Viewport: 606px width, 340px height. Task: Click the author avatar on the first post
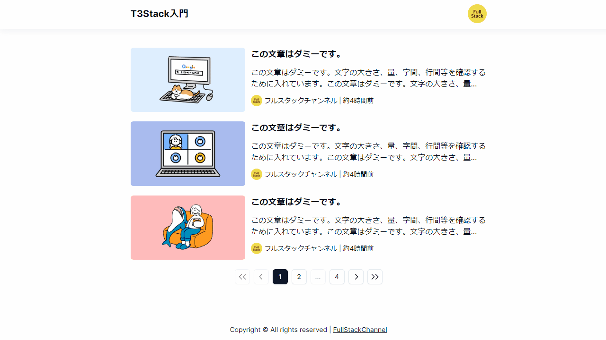tap(257, 101)
